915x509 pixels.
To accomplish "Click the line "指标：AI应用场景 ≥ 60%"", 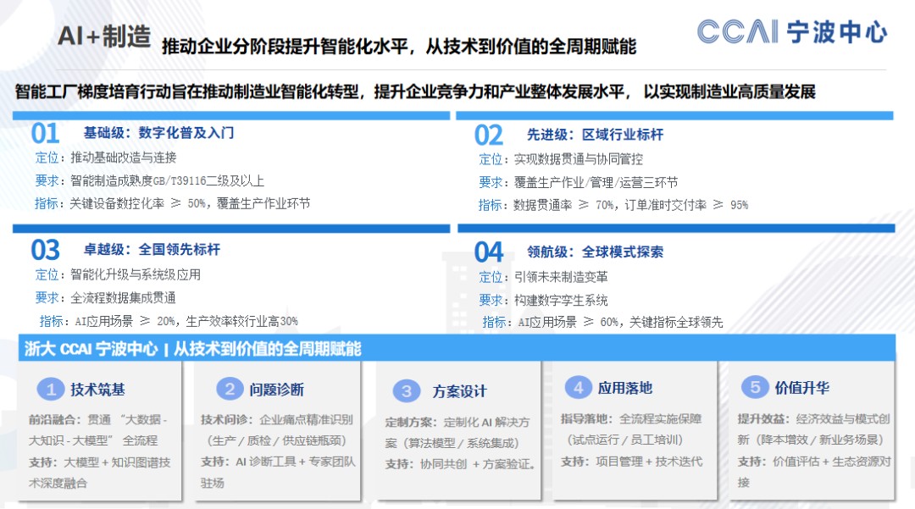I will click(x=603, y=322).
